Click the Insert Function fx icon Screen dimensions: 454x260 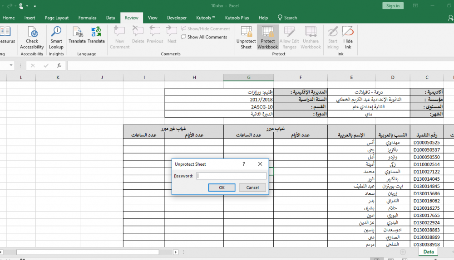59,66
